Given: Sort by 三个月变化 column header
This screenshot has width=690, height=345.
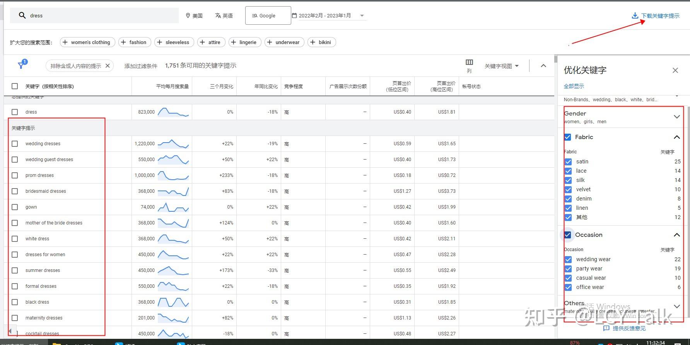Looking at the screenshot, I should pos(222,86).
